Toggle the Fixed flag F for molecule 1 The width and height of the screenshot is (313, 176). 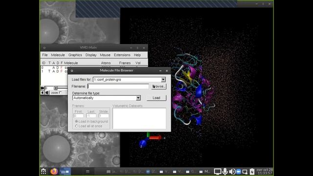62,71
